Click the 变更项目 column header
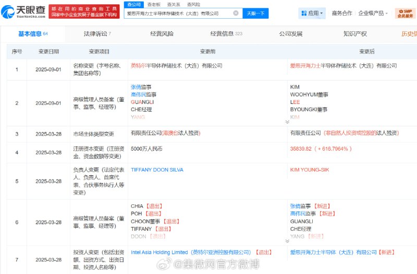 [x=99, y=51]
